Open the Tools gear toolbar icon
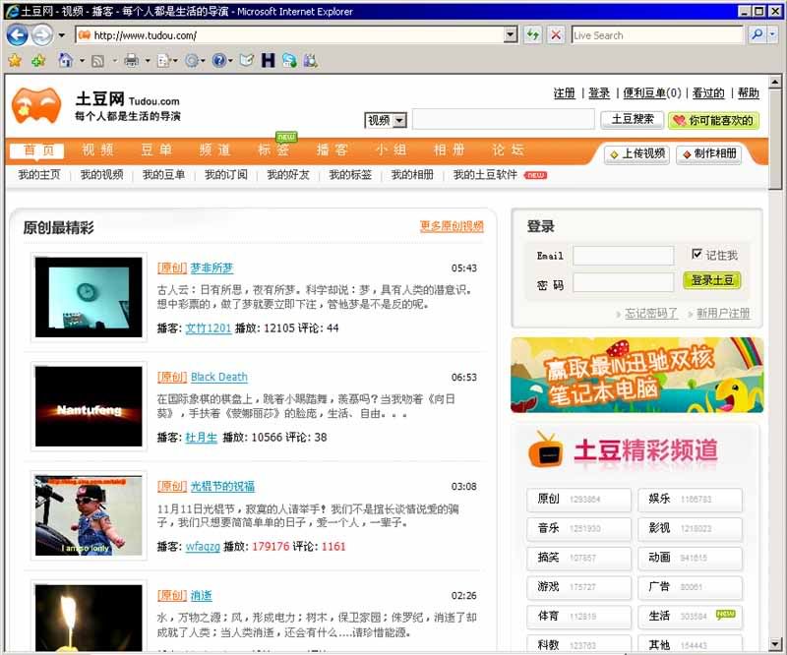This screenshot has width=787, height=655. tap(192, 61)
